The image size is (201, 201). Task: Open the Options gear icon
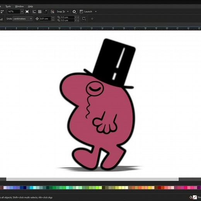point(74,12)
